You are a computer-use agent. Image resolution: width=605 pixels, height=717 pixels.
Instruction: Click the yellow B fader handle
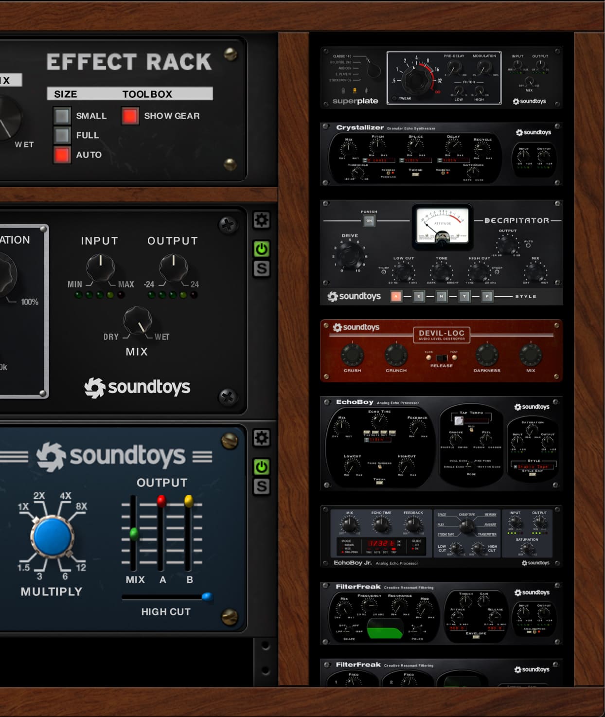tap(189, 501)
